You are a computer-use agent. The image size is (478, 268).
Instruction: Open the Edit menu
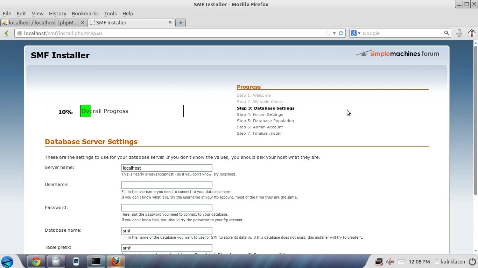point(21,14)
